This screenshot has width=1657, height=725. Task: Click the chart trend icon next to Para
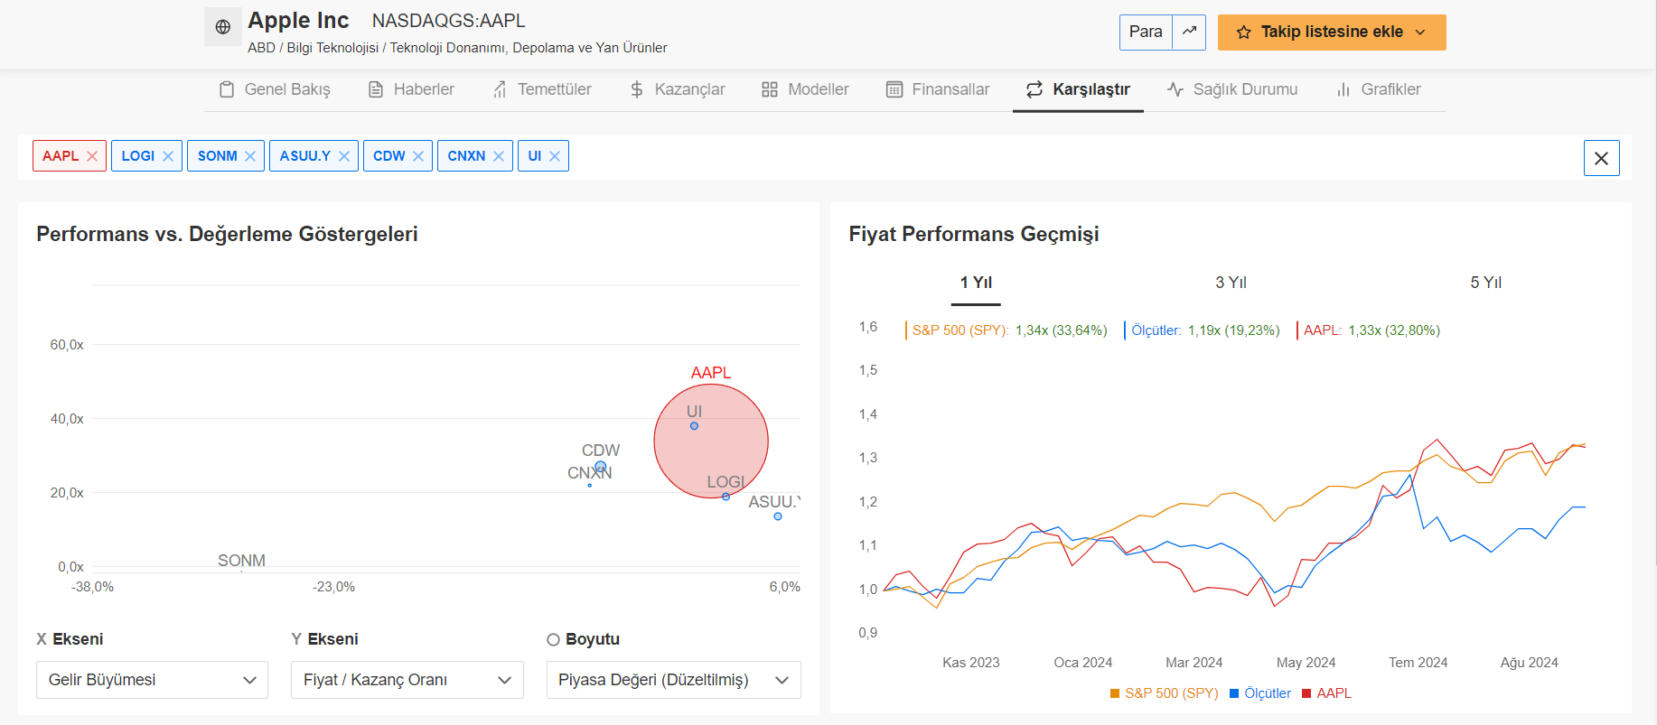1189,32
